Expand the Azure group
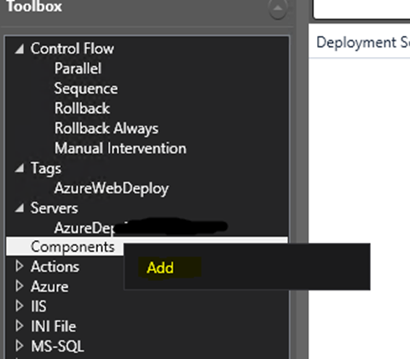This screenshot has height=359, width=410. click(x=19, y=286)
